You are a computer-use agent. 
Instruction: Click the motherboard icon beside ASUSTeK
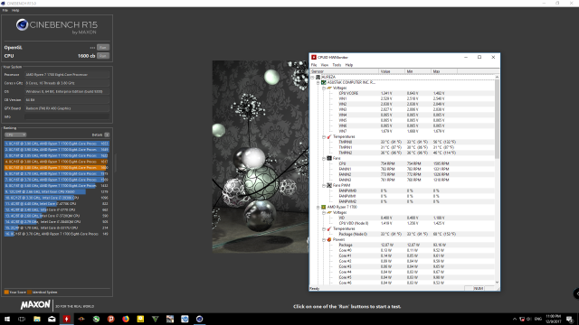click(x=324, y=83)
